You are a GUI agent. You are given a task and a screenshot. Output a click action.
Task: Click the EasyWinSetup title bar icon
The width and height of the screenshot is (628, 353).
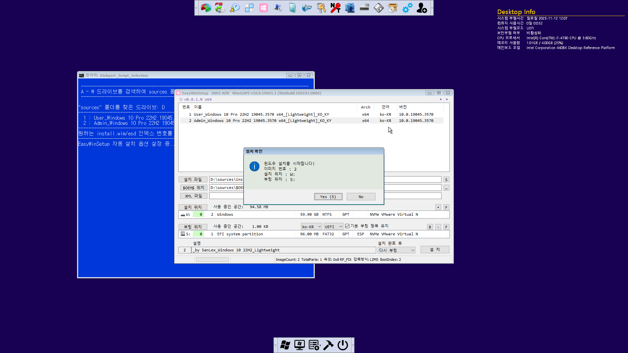click(x=178, y=93)
